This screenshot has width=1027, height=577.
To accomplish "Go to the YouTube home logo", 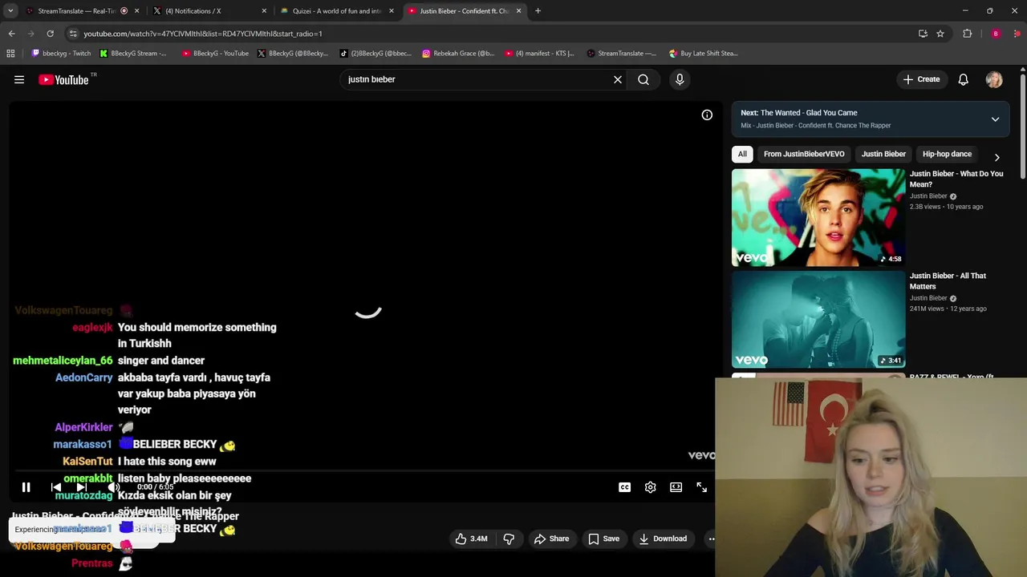I will click(63, 79).
